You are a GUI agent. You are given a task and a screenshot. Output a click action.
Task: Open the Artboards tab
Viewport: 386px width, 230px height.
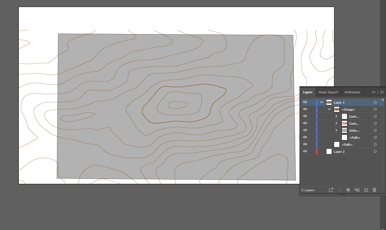click(352, 92)
